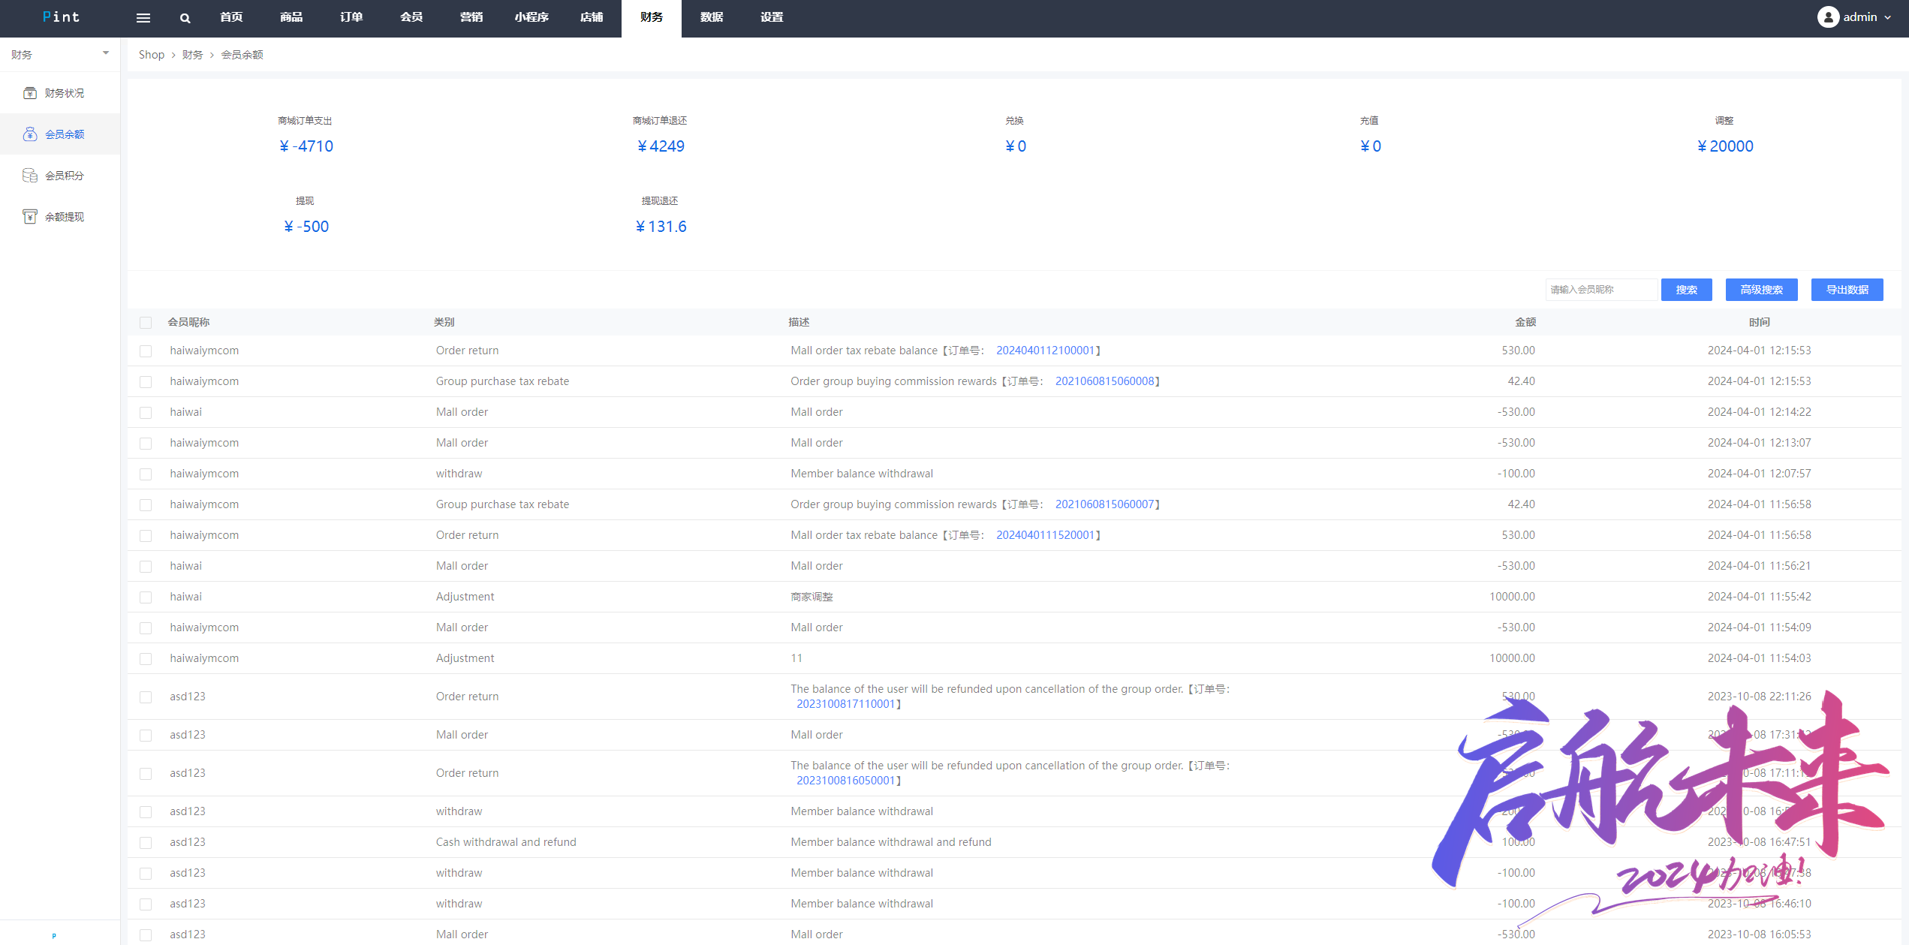Click the 提现 value ¥-500
This screenshot has height=945, width=1909.
[306, 227]
